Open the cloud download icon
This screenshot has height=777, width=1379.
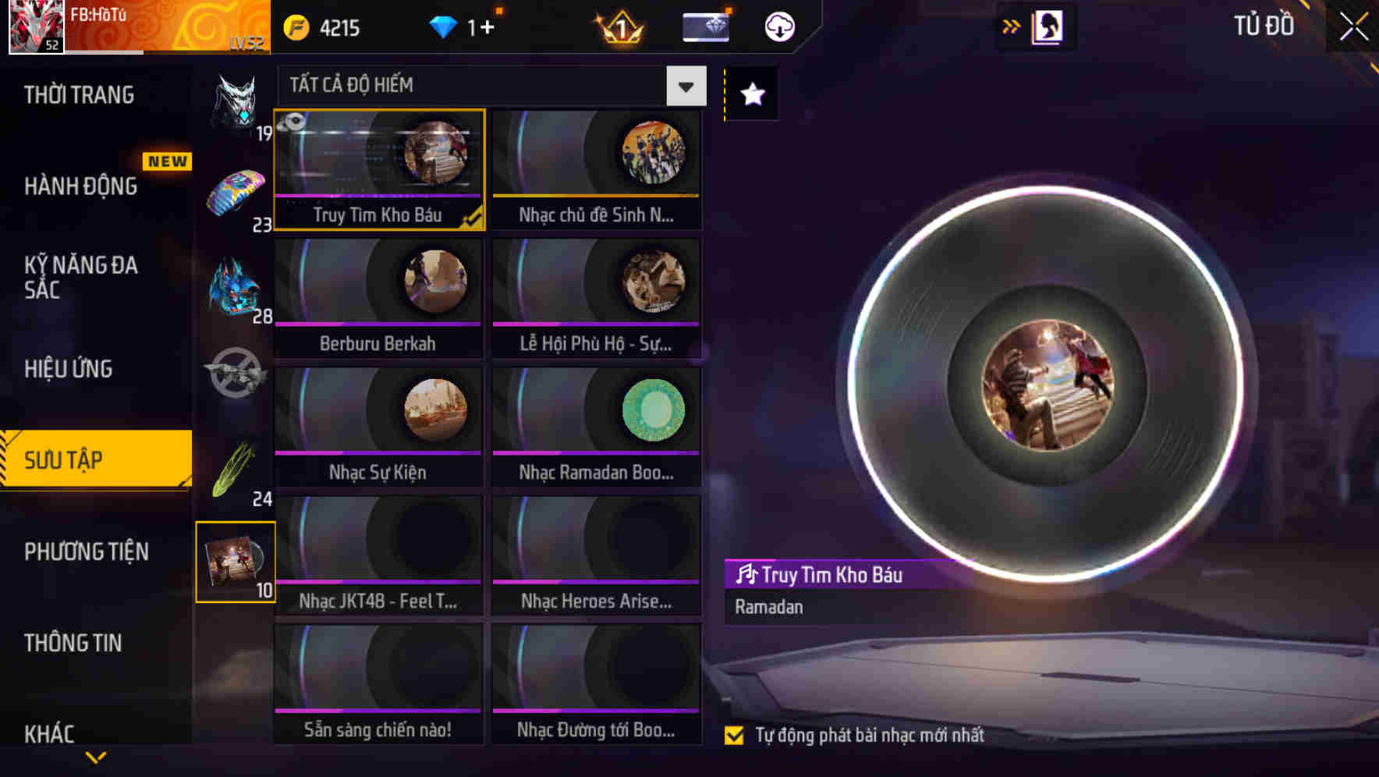click(x=778, y=27)
